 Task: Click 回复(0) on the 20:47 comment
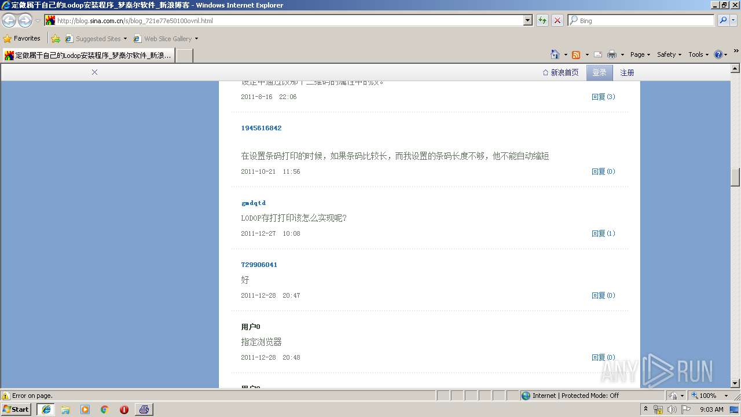point(603,295)
